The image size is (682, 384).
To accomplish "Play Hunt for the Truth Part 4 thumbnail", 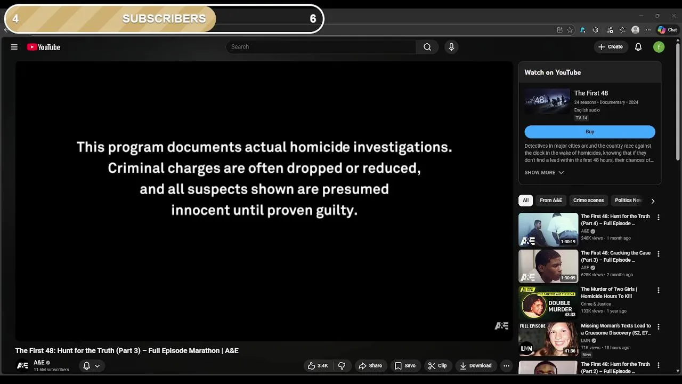I will [548, 230].
